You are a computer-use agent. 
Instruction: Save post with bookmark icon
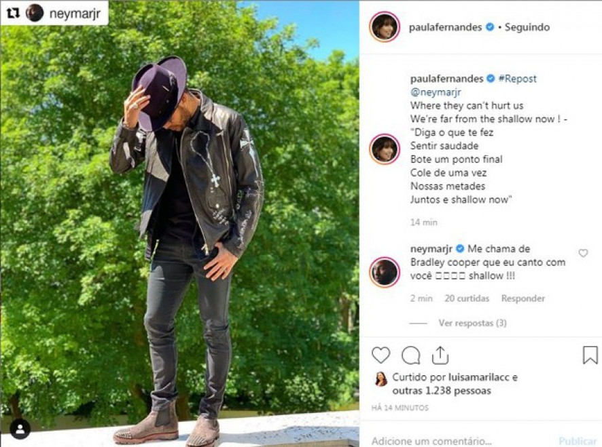(590, 355)
